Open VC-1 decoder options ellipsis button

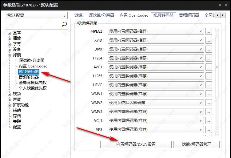(x=209, y=121)
